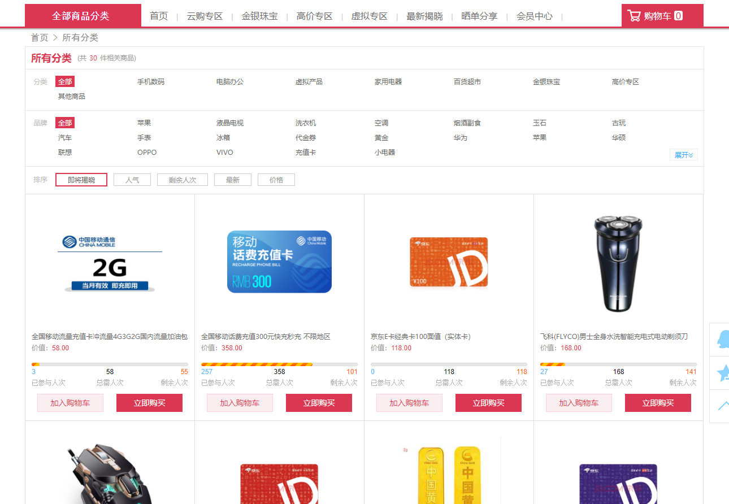Click the back-to-top arrow icon

tap(723, 406)
